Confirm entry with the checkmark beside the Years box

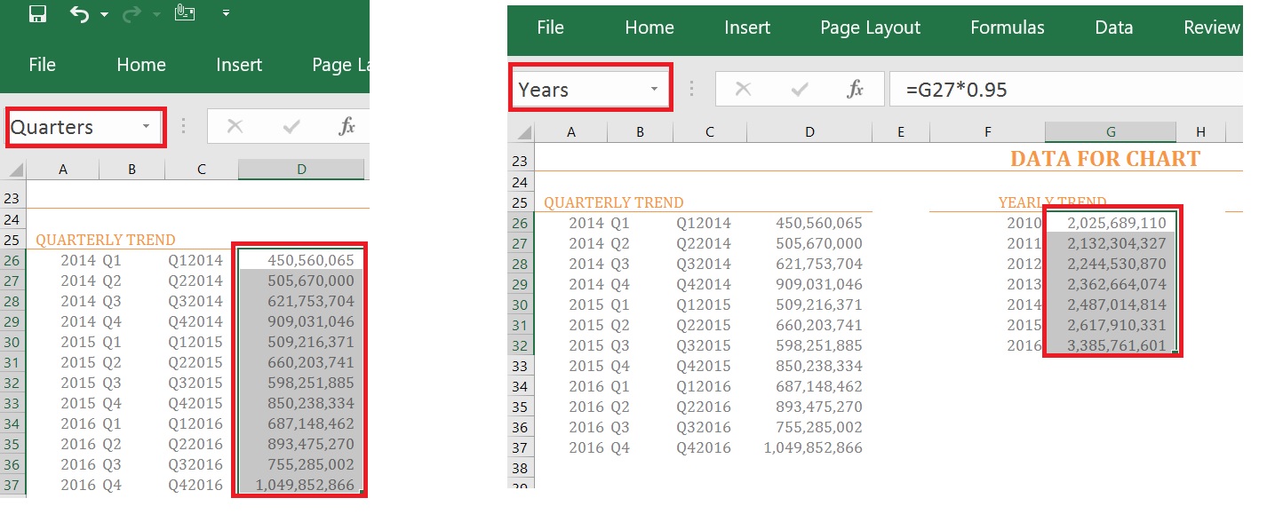(x=800, y=89)
